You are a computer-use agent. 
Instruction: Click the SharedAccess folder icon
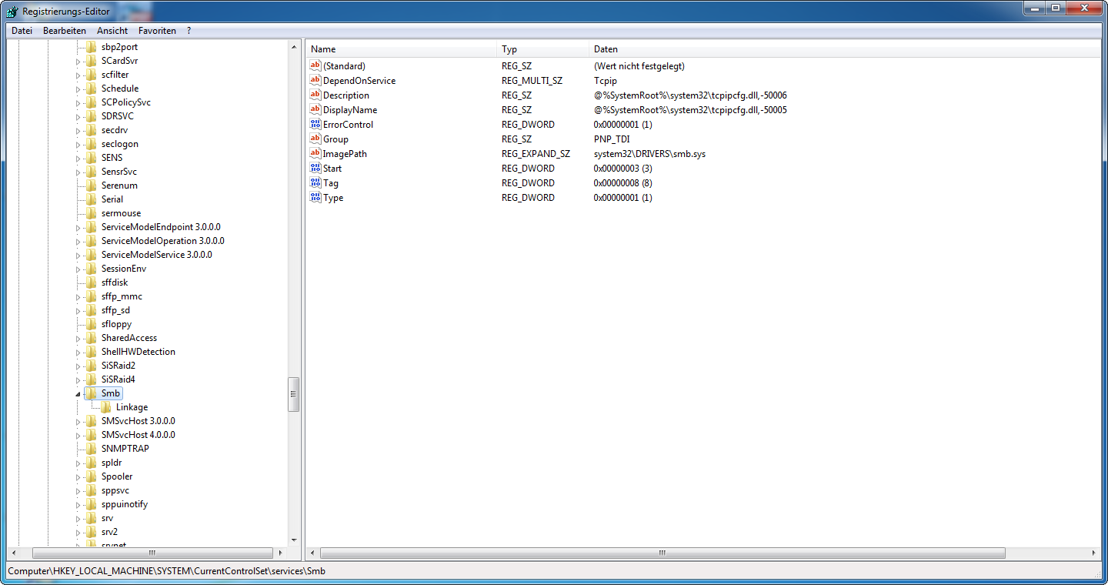click(x=91, y=338)
